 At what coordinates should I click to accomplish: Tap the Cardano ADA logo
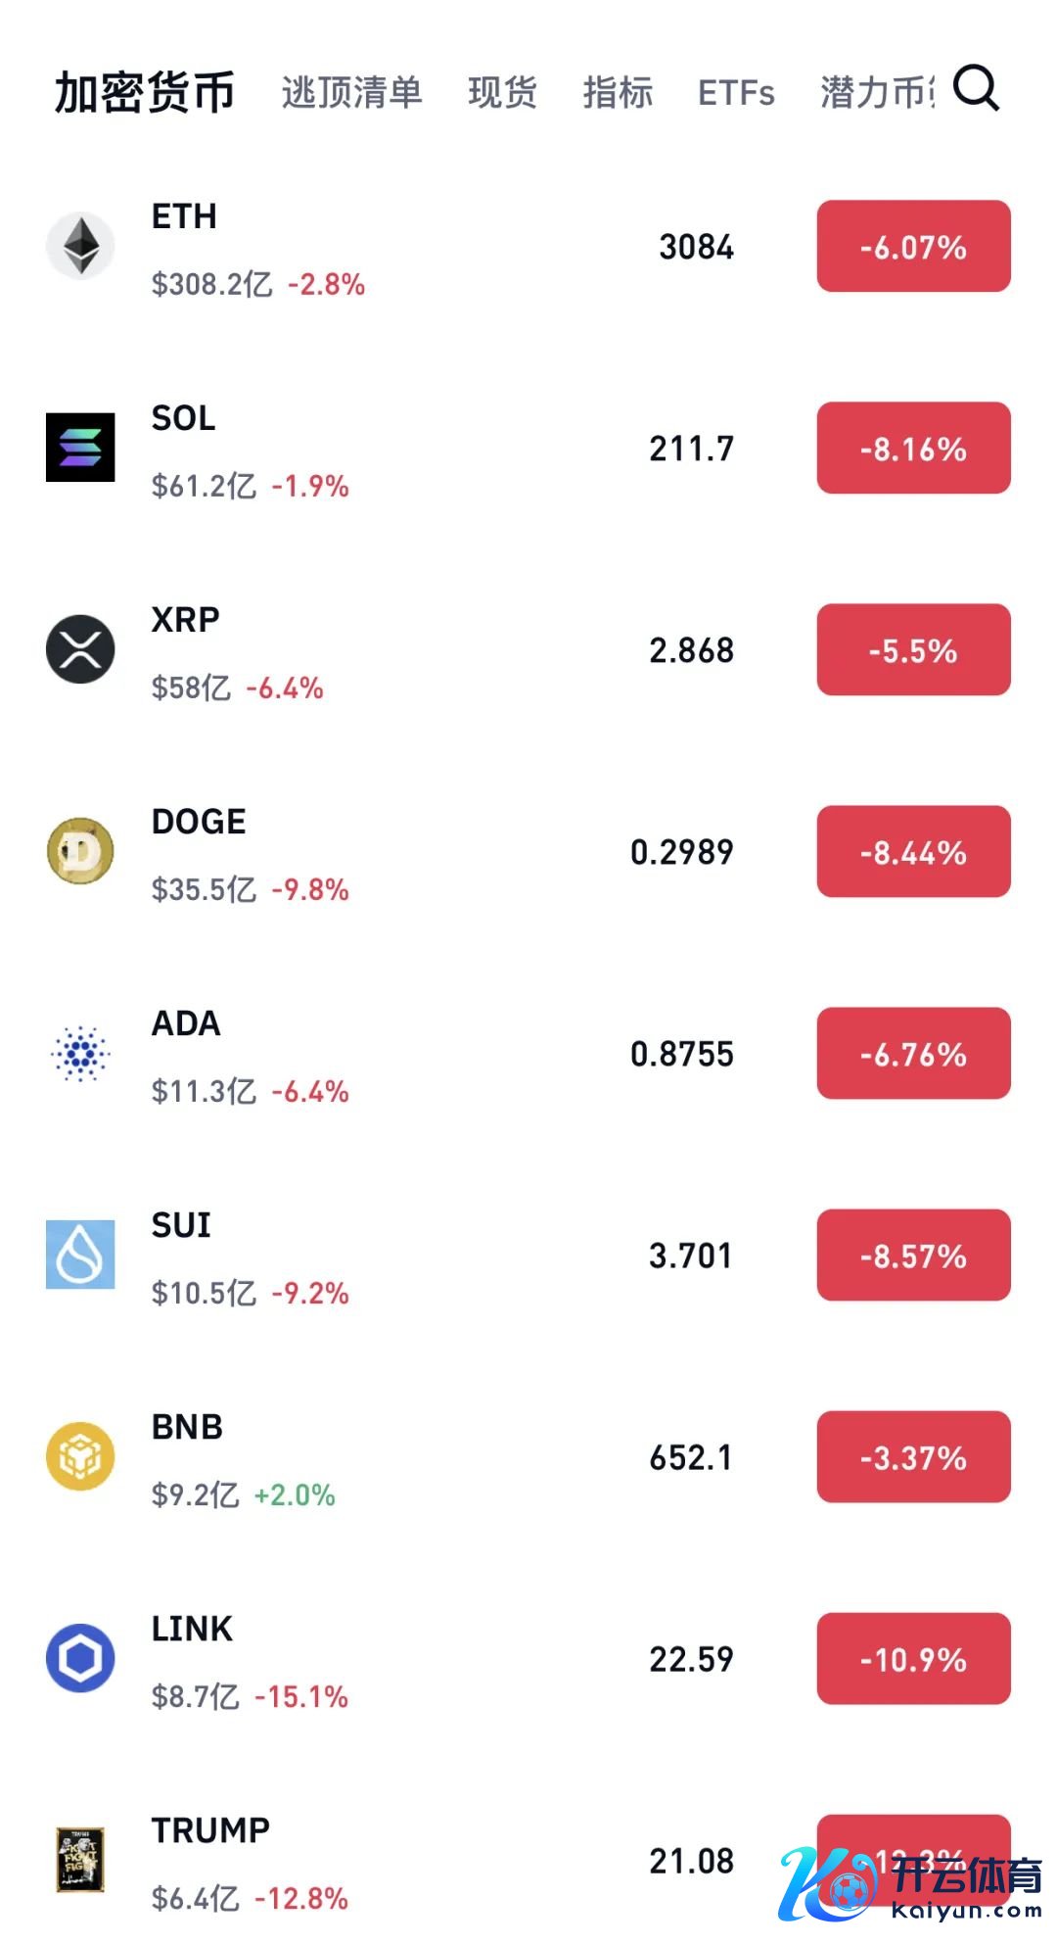80,1054
